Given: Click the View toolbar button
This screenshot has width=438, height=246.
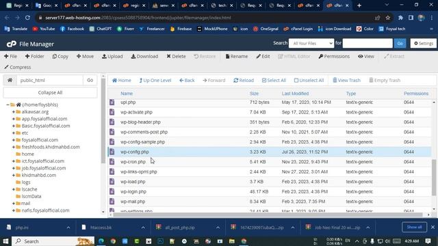Looking at the screenshot, I should (x=366, y=56).
